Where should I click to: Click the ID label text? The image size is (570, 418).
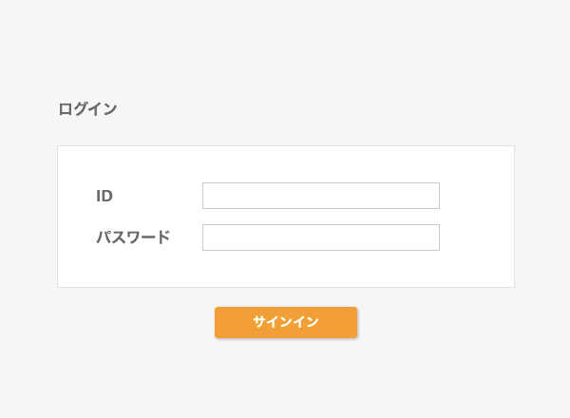[x=104, y=197]
